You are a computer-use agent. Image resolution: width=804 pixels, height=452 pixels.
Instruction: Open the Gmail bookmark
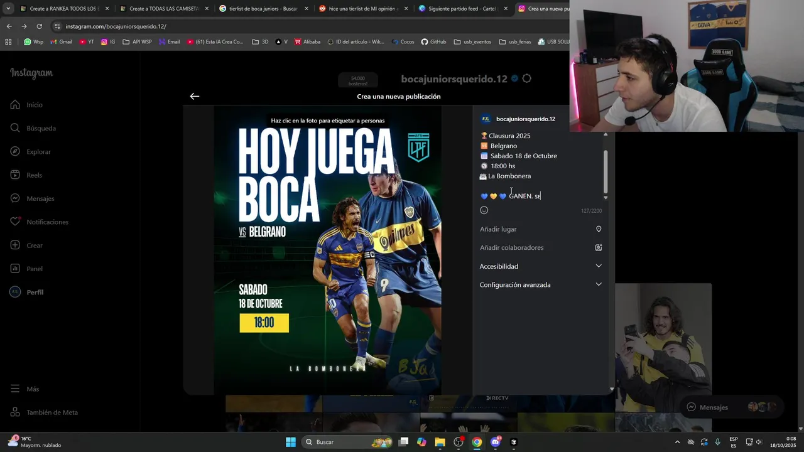point(61,42)
